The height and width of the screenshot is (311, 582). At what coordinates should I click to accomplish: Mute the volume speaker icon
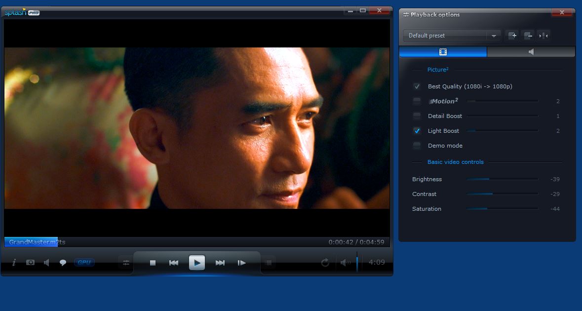coord(345,263)
